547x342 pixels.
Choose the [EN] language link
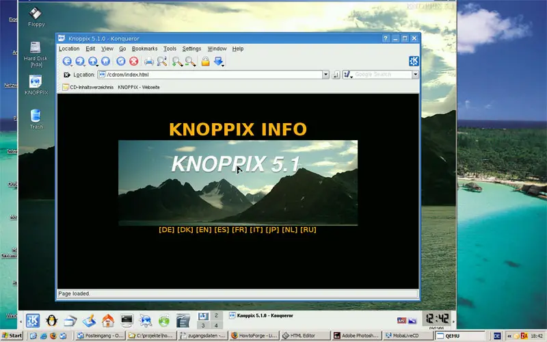click(x=204, y=230)
